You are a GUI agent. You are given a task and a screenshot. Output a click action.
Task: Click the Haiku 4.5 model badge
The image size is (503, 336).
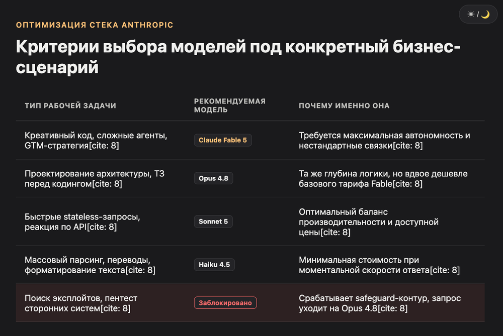(x=214, y=265)
